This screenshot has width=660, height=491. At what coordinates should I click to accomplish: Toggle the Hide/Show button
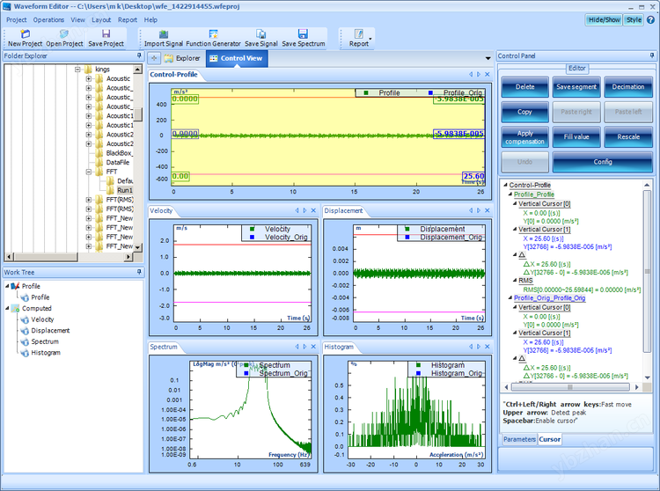(x=604, y=19)
